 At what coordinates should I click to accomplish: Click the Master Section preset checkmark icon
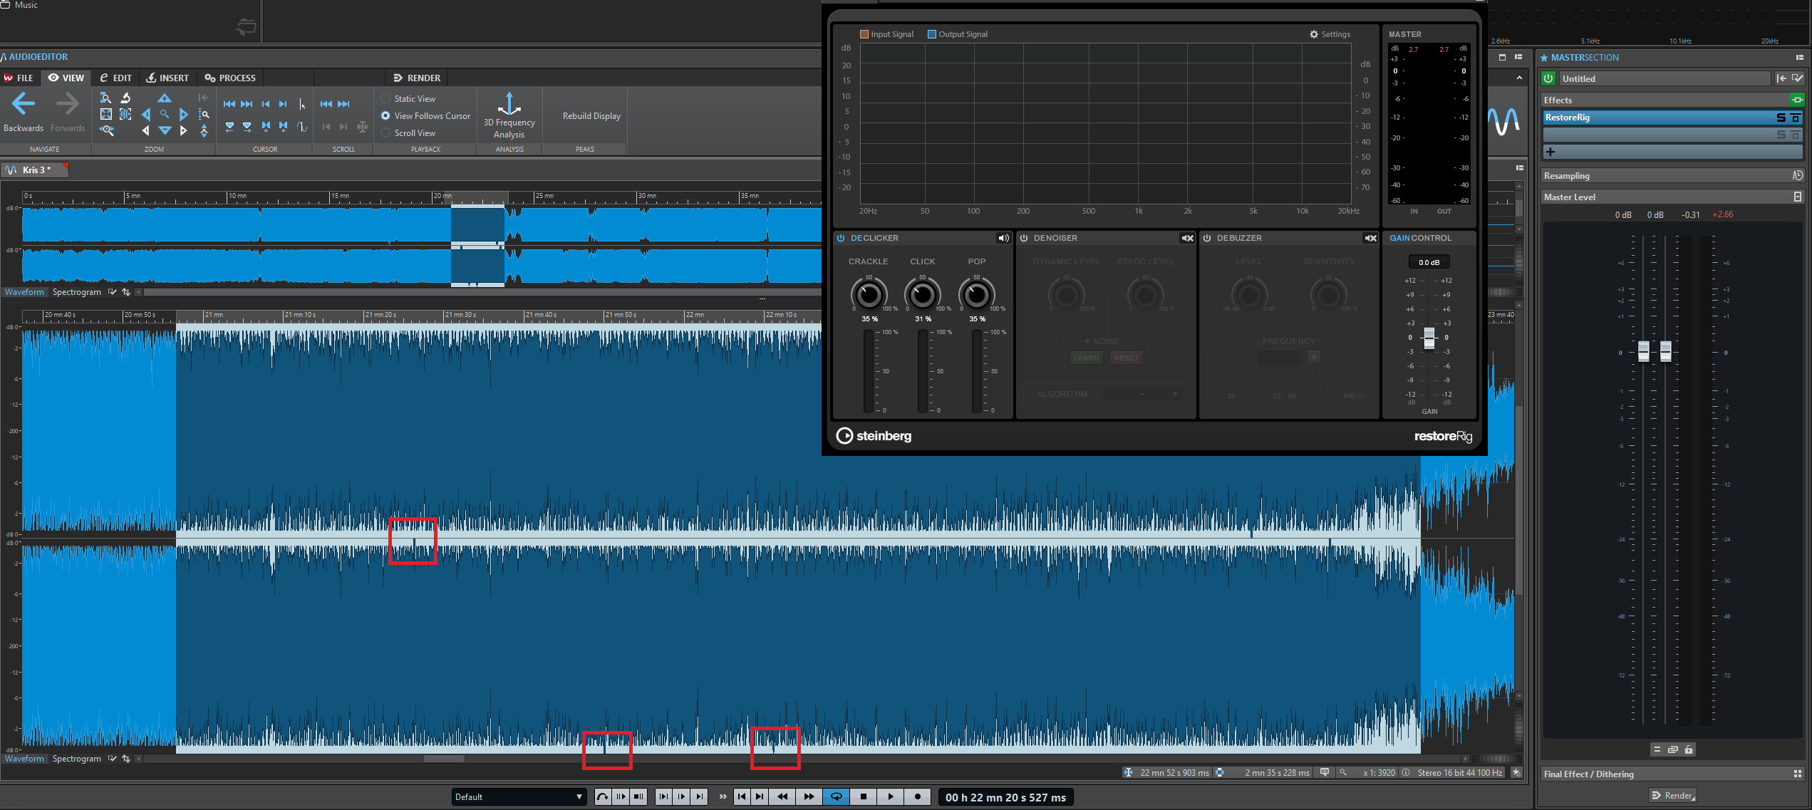pyautogui.click(x=1797, y=78)
